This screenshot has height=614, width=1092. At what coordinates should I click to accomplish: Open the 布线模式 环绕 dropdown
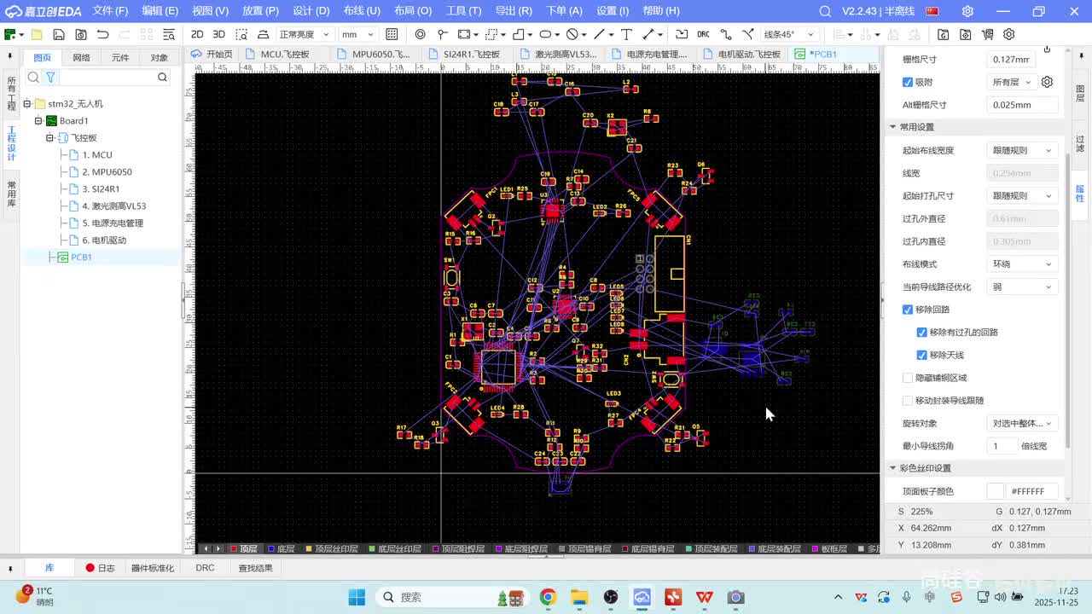pos(1023,264)
